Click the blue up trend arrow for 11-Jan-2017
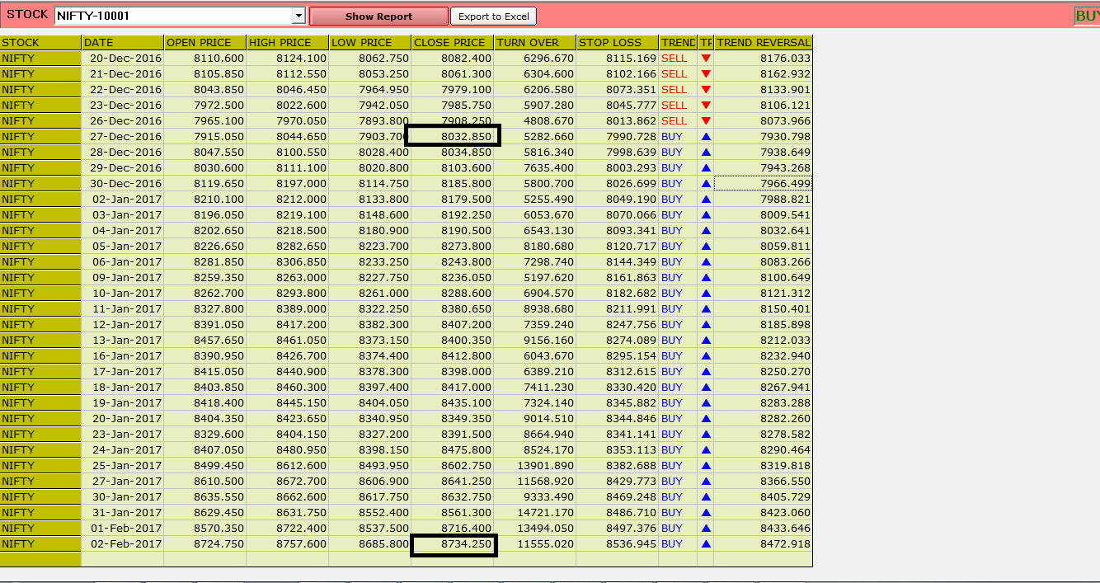The width and height of the screenshot is (1100, 583). click(706, 309)
